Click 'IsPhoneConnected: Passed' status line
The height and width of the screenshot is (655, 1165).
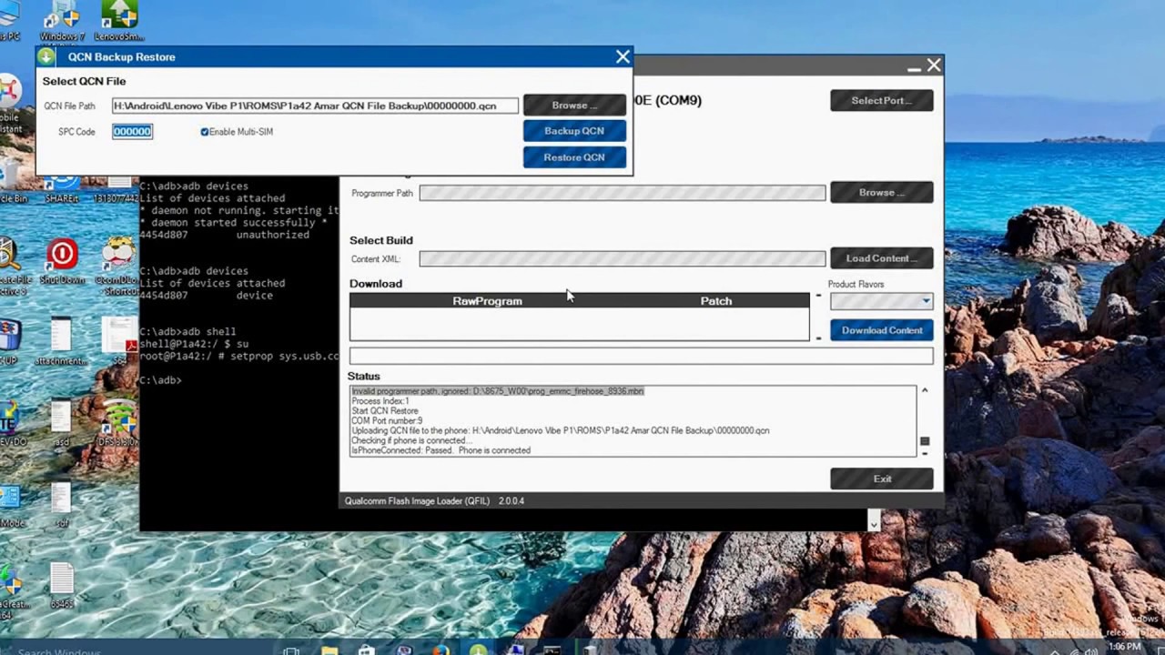tap(441, 450)
